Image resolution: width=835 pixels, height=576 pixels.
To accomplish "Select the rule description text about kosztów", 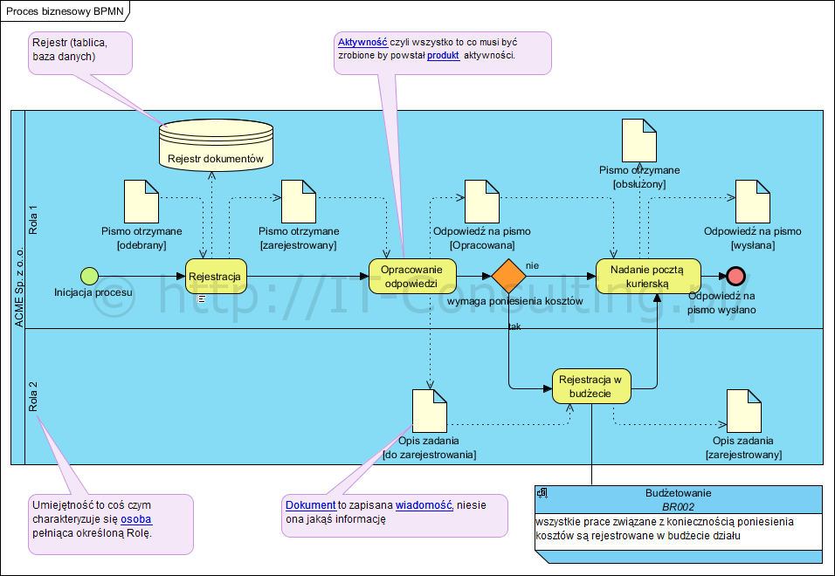I will click(665, 529).
